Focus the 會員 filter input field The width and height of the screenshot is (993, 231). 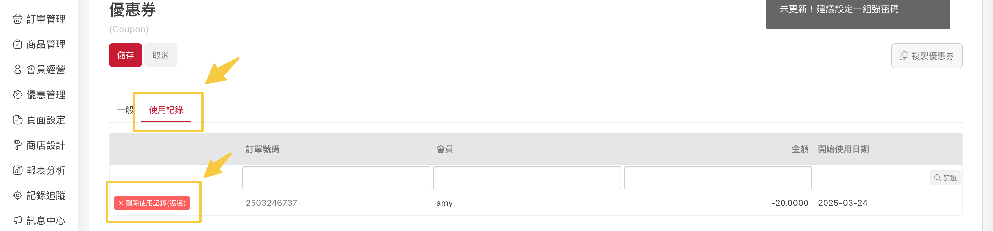pyautogui.click(x=527, y=178)
